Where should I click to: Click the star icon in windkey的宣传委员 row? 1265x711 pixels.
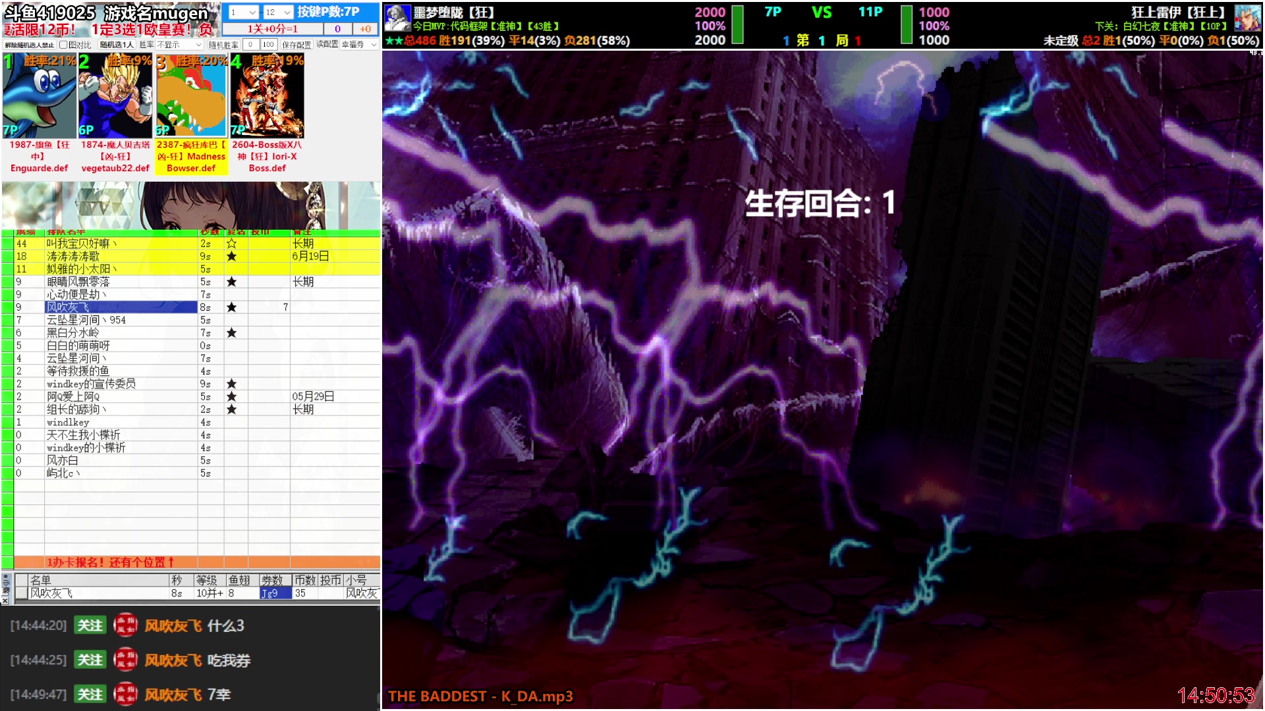click(231, 384)
